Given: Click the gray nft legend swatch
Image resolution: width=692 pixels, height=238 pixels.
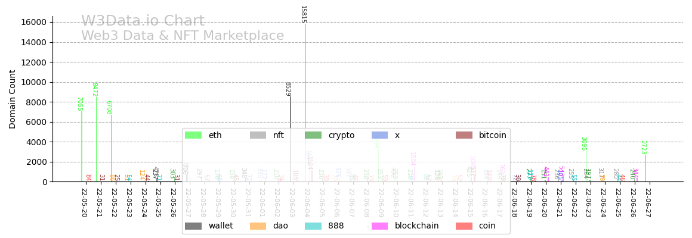Looking at the screenshot, I should click(258, 136).
